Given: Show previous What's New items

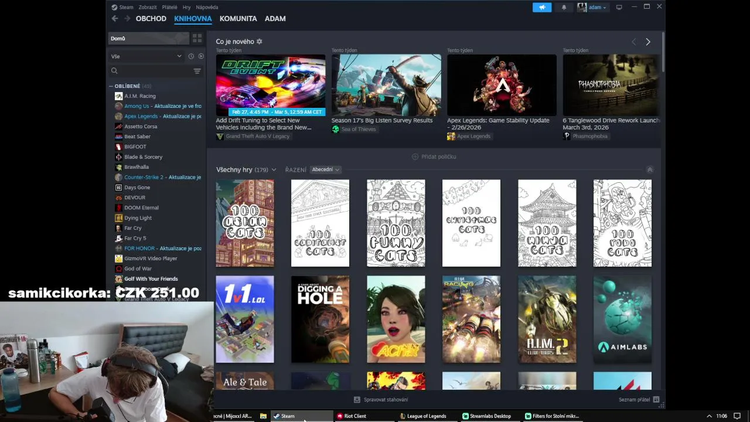Looking at the screenshot, I should coord(633,42).
